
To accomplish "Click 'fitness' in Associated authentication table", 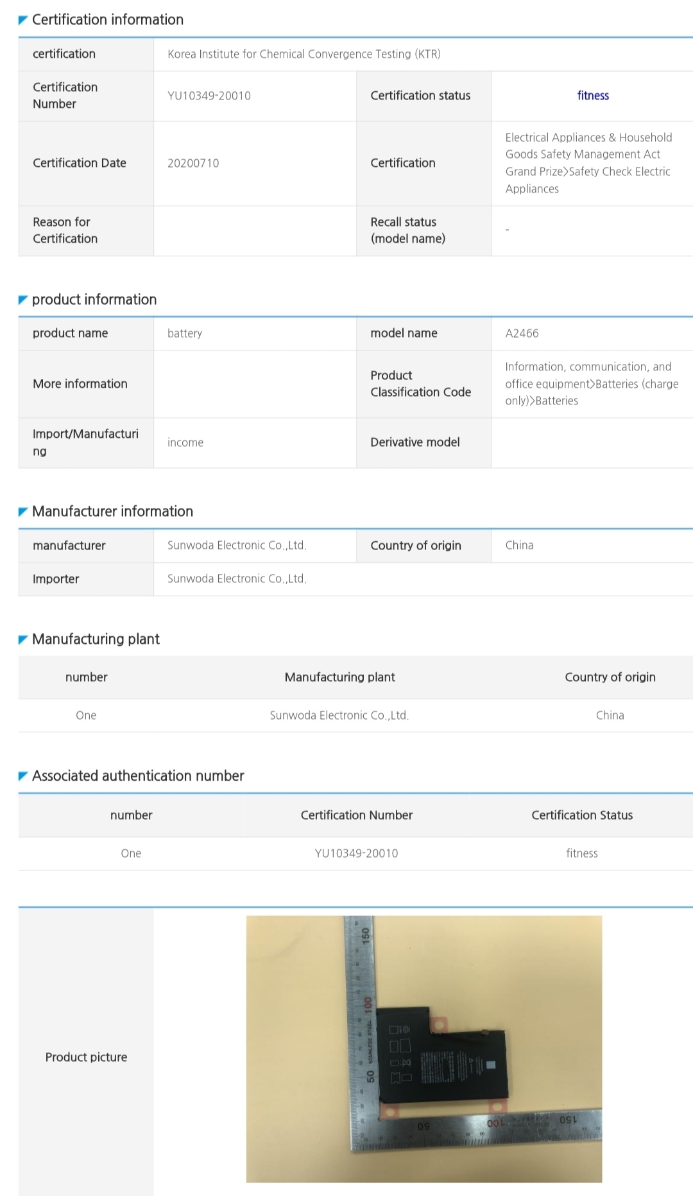I will click(582, 853).
